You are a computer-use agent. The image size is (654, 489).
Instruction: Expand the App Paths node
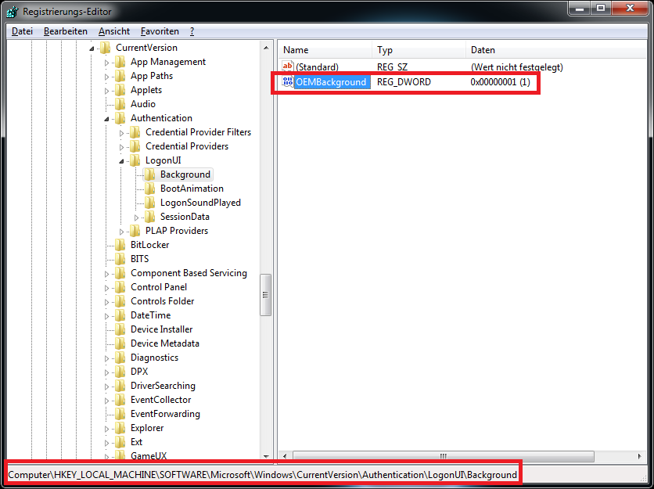pyautogui.click(x=106, y=77)
